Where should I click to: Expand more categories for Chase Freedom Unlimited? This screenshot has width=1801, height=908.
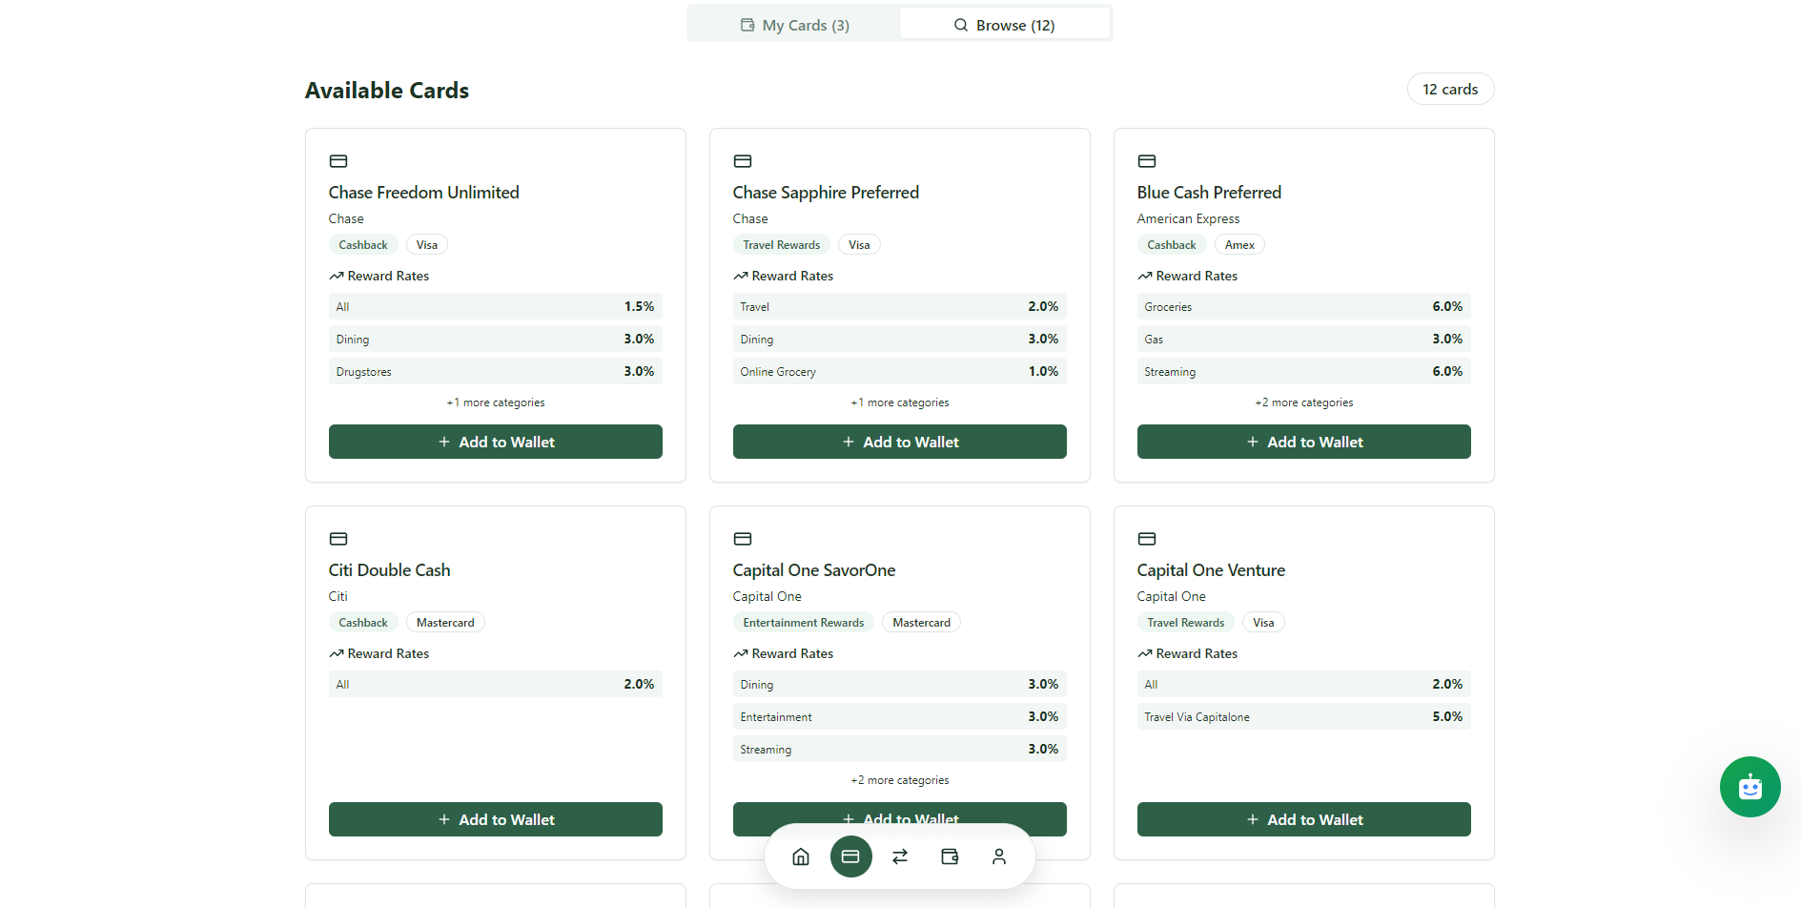(496, 402)
